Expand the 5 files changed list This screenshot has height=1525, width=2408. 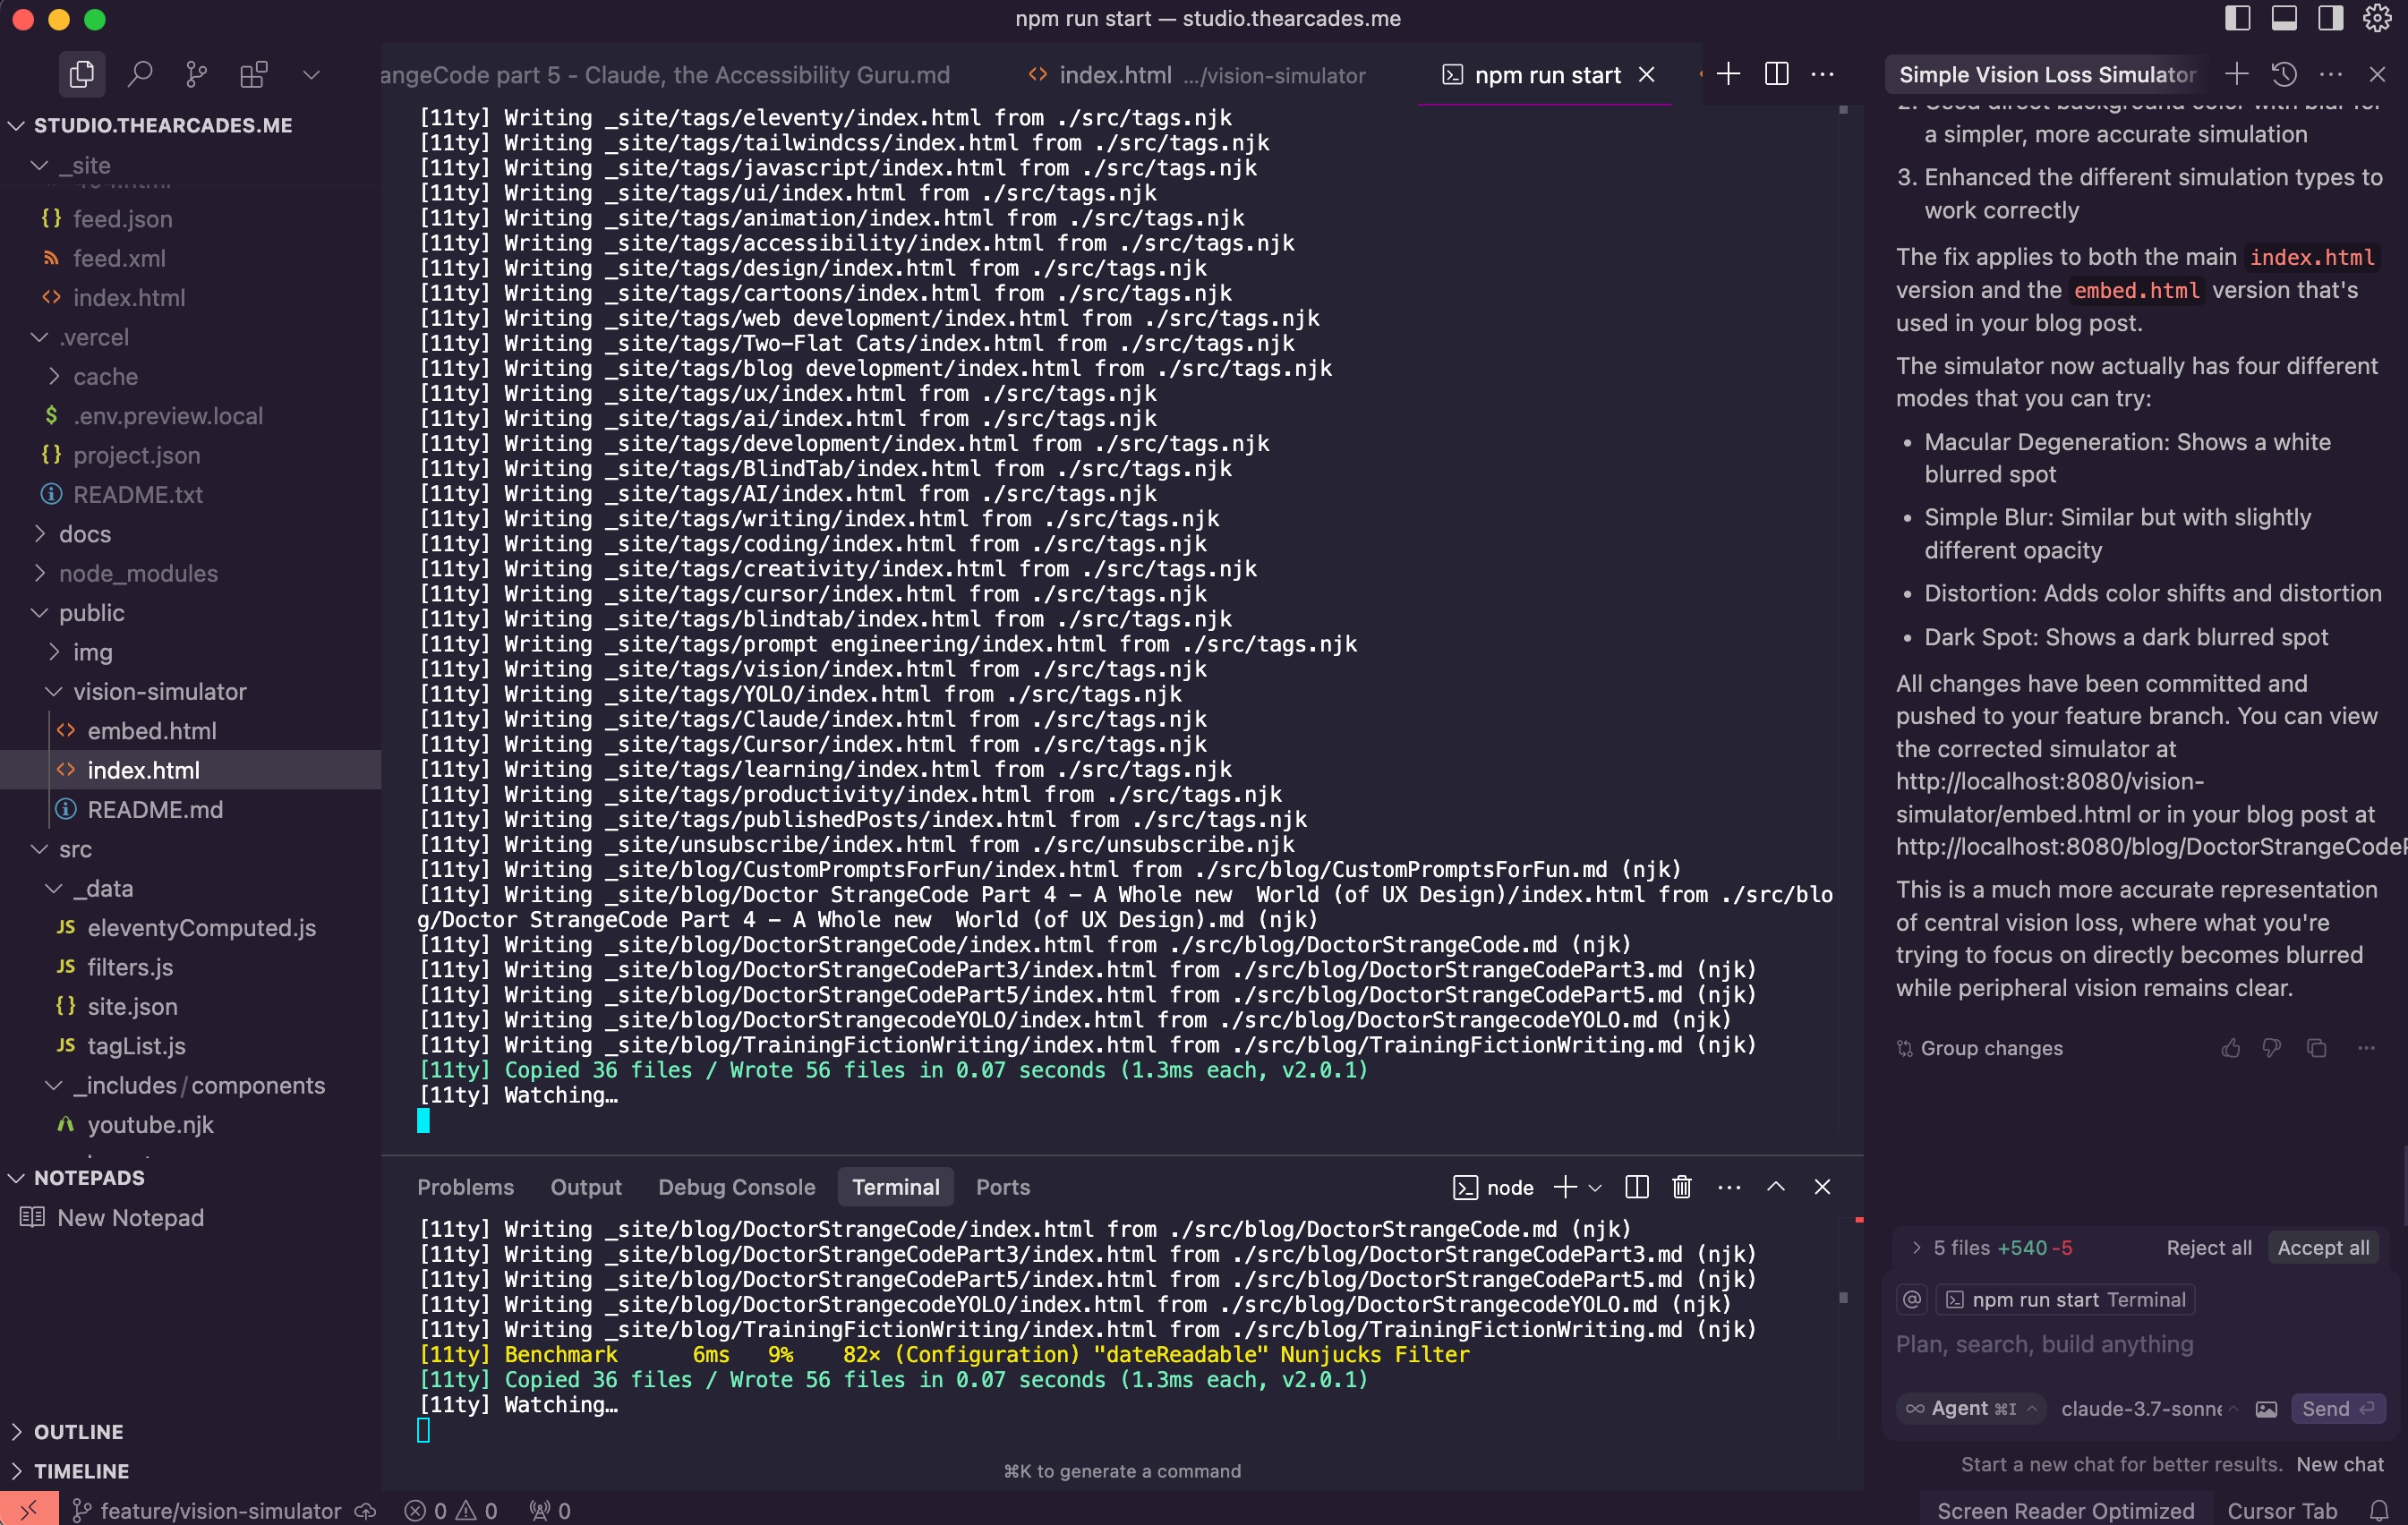click(1916, 1247)
